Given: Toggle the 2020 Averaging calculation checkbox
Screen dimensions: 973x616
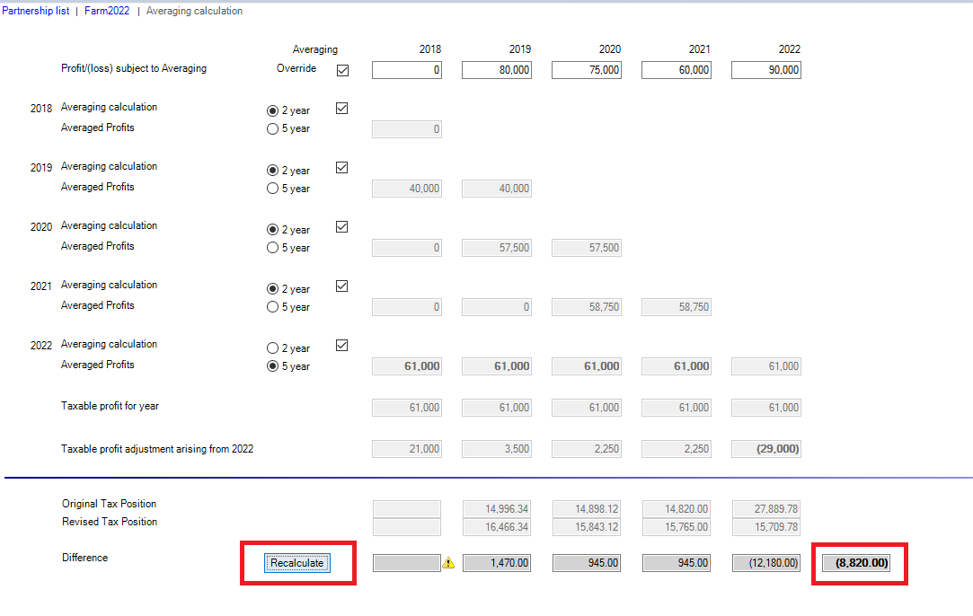Looking at the screenshot, I should pos(342,226).
